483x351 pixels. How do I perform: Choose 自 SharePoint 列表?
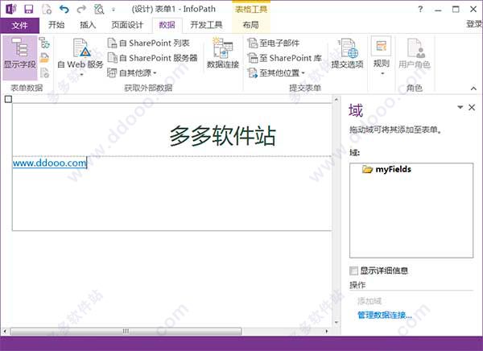pos(148,43)
